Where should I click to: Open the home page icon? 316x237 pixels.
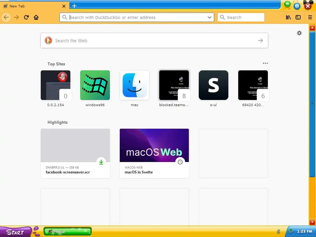point(36,17)
